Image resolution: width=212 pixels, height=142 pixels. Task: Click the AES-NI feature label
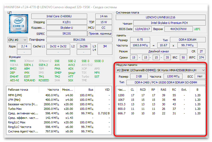pyautogui.click(x=14, y=80)
